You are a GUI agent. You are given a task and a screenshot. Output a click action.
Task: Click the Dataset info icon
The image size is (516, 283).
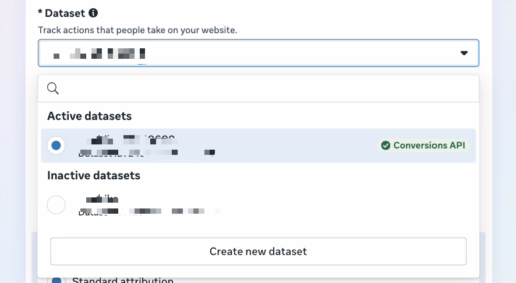click(x=93, y=13)
